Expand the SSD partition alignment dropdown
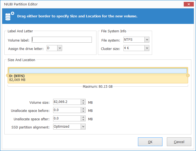The width and height of the screenshot is (196, 151). tap(83, 127)
